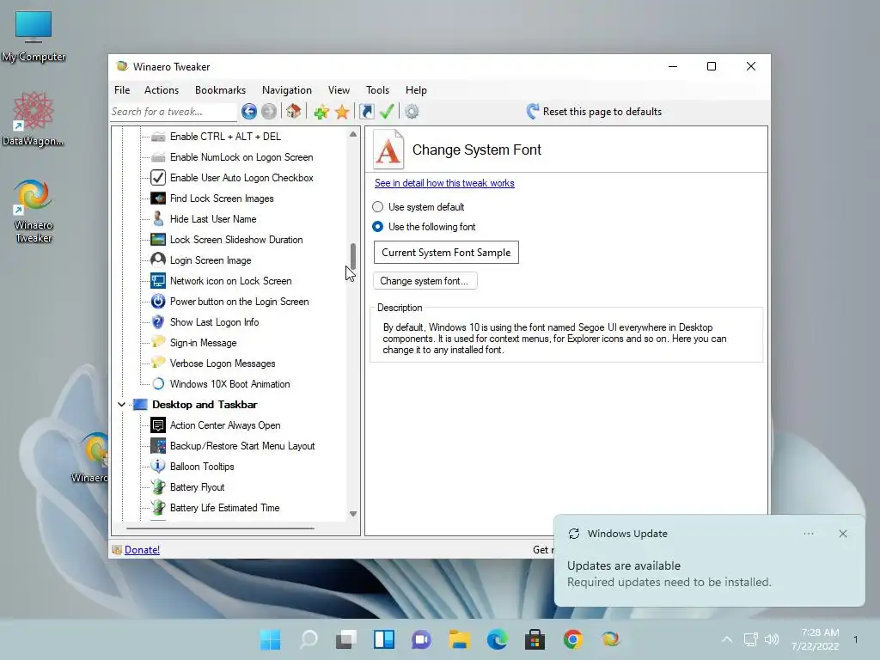The width and height of the screenshot is (880, 660).
Task: Open the Navigation menu
Action: pyautogui.click(x=287, y=89)
